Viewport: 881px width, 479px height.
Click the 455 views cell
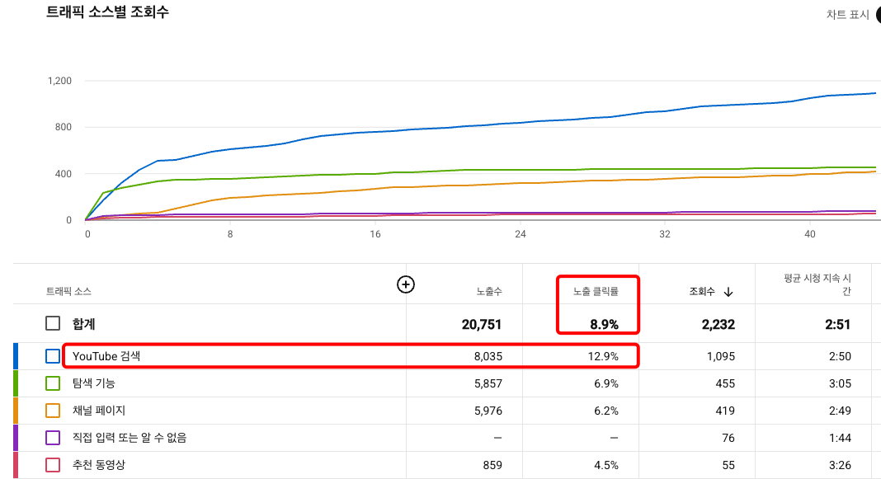[725, 383]
